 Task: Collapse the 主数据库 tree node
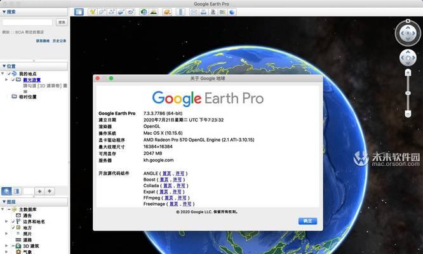click(3, 210)
